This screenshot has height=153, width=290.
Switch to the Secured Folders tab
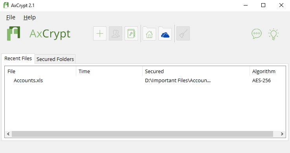pyautogui.click(x=55, y=59)
